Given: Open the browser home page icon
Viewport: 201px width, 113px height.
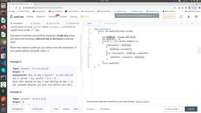Looking at the screenshot, I should tap(19, 8).
